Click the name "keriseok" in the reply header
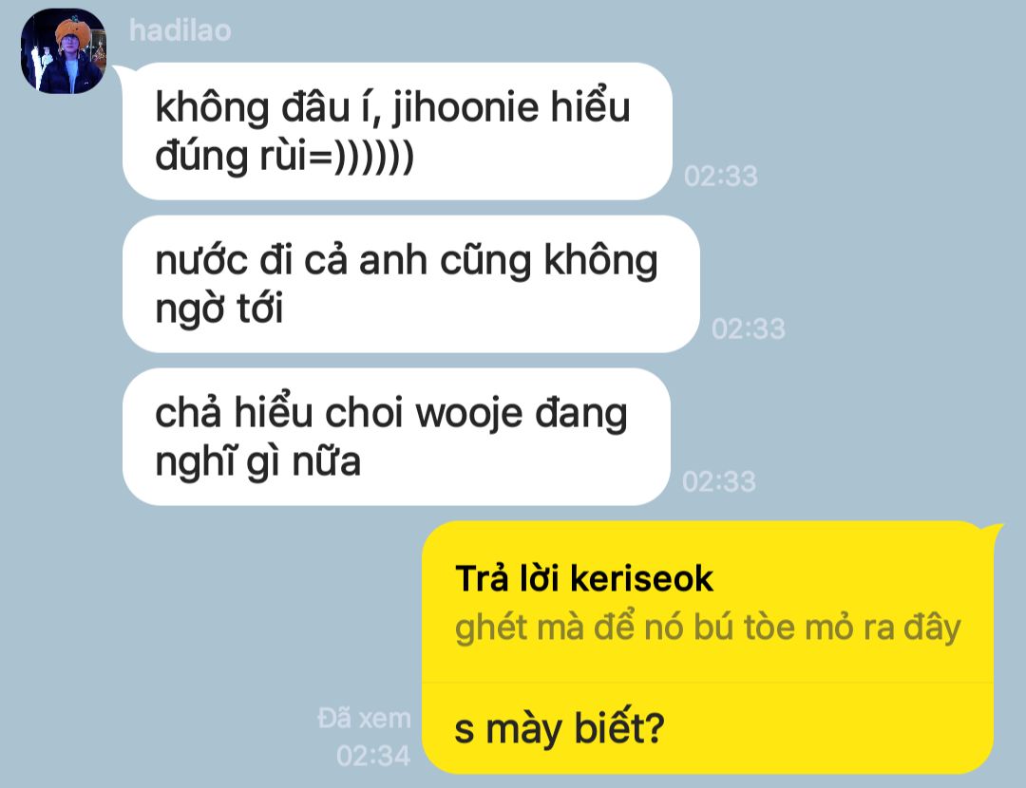This screenshot has height=788, width=1026. [x=641, y=579]
